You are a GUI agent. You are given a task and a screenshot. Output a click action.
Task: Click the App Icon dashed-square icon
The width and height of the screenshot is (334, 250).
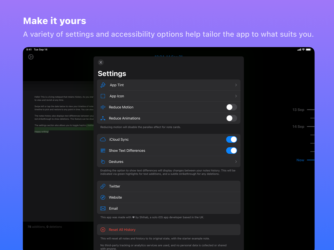(103, 96)
